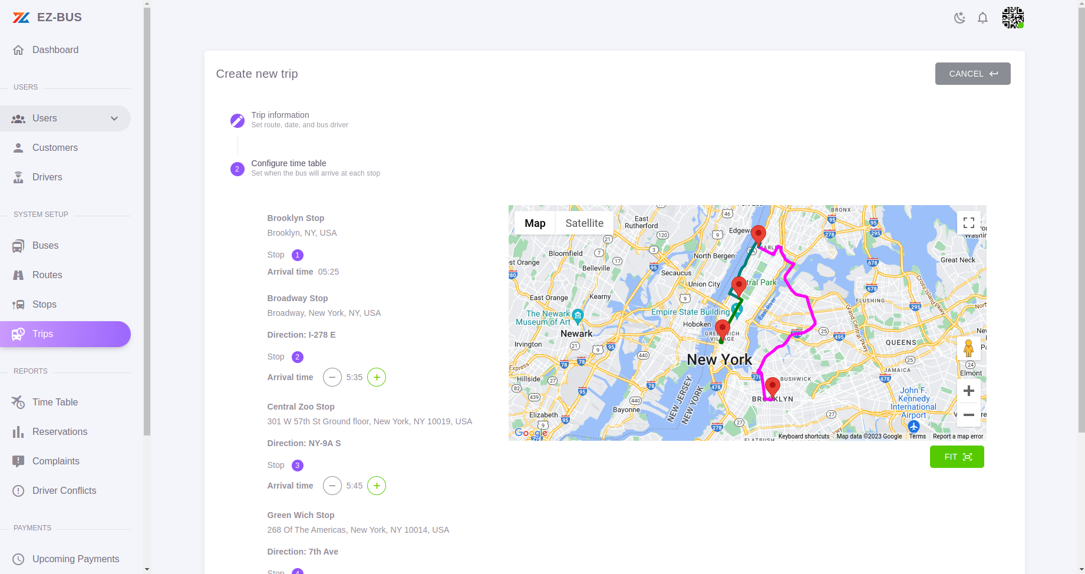This screenshot has height=574, width=1085.
Task: Toggle map fullscreen view
Action: 968,223
